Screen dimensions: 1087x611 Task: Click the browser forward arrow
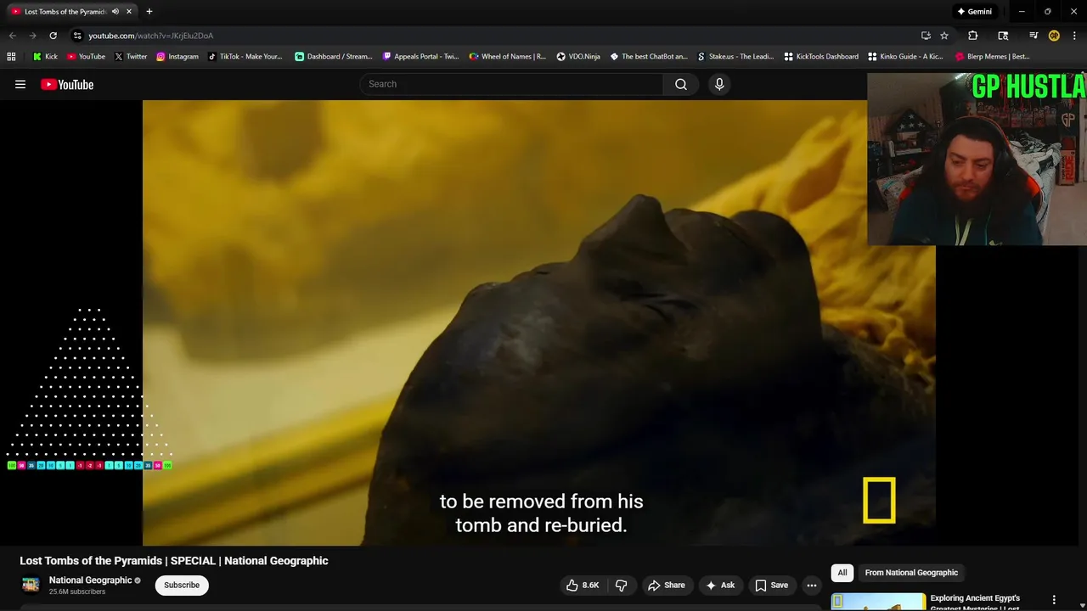[32, 36]
